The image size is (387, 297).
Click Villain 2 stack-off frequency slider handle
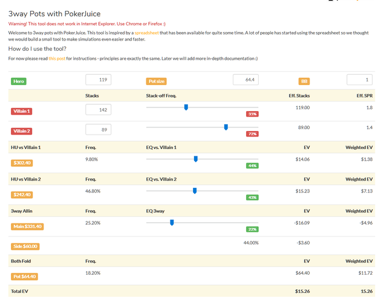pyautogui.click(x=226, y=127)
